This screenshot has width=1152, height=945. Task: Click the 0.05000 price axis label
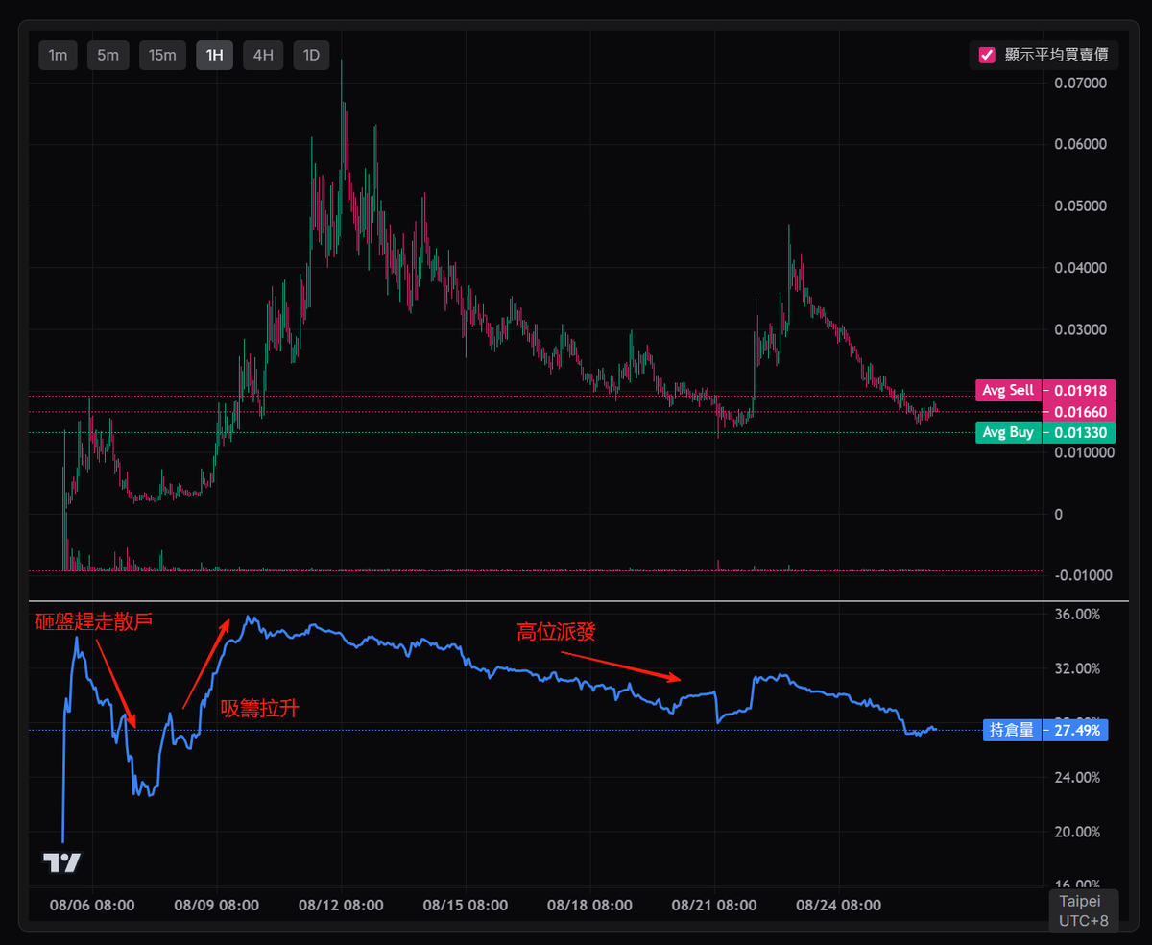pos(1080,206)
